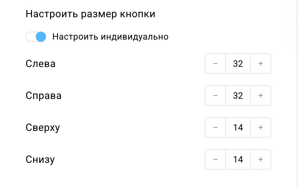Click the "Справа" row label
The image size is (298, 189).
coord(44,95)
